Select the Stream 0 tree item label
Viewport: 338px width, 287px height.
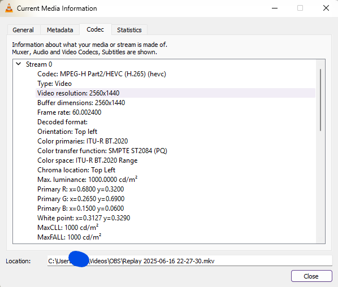click(39, 64)
